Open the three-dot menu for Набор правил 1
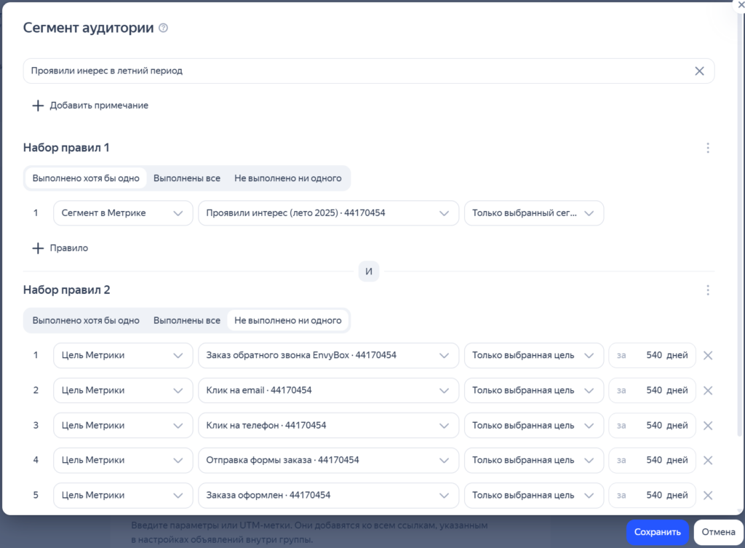This screenshot has height=548, width=745. (x=707, y=148)
